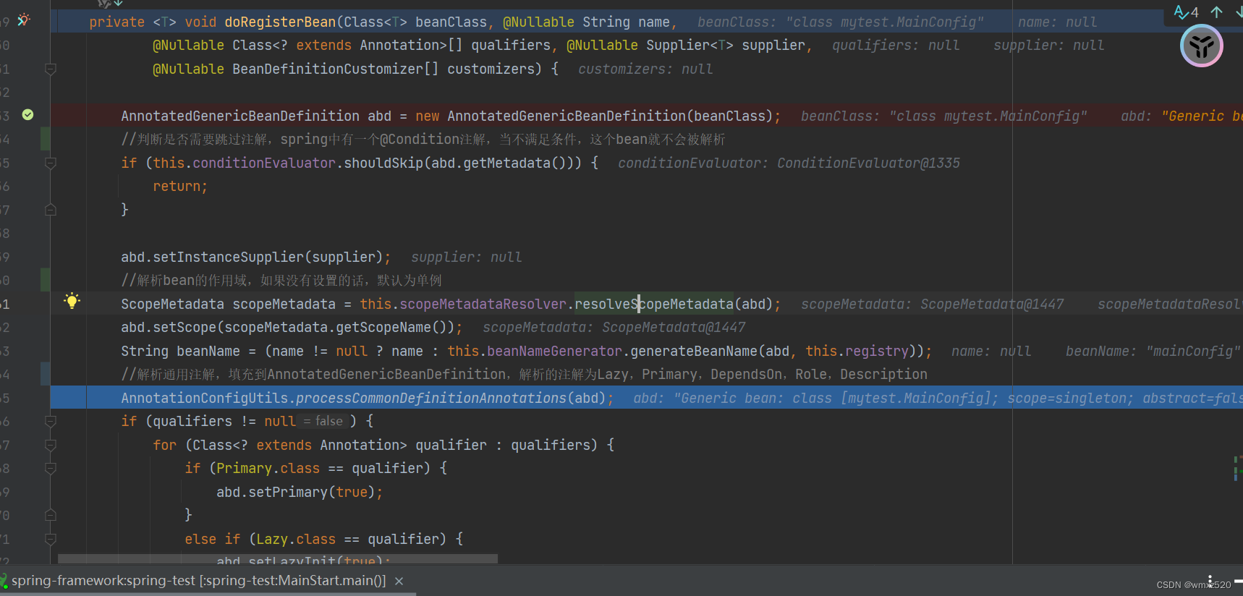Click fold end marker below abd.setPrimary(true)
The width and height of the screenshot is (1243, 596).
point(51,515)
